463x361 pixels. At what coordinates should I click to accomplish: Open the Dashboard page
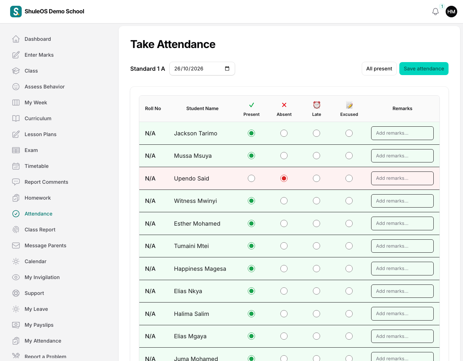tap(38, 39)
